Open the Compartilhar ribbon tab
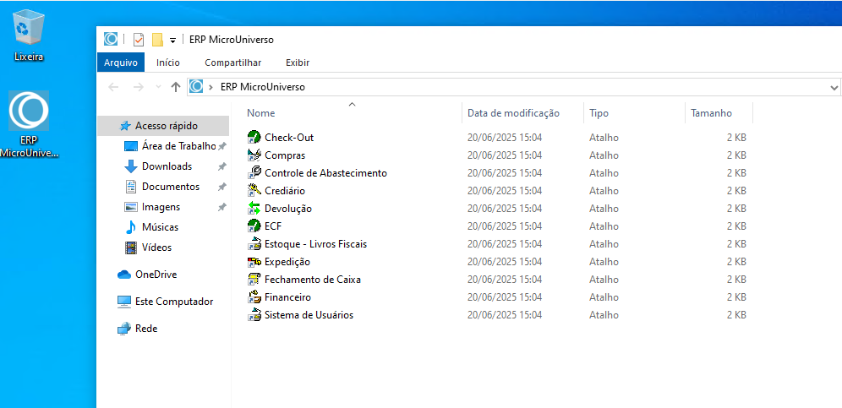 [x=233, y=63]
